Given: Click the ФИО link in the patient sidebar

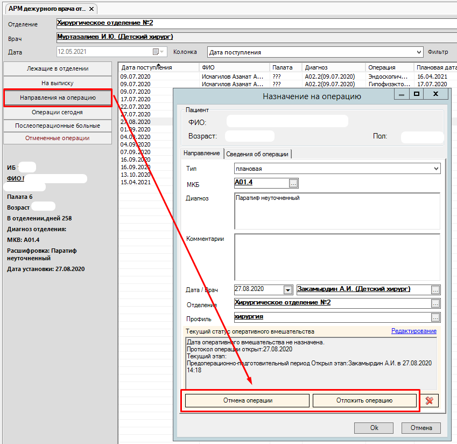Looking at the screenshot, I should 15,178.
